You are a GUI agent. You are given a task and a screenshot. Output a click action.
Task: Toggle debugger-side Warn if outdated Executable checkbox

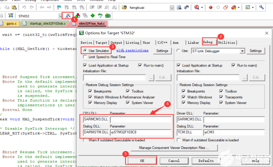[178, 140]
